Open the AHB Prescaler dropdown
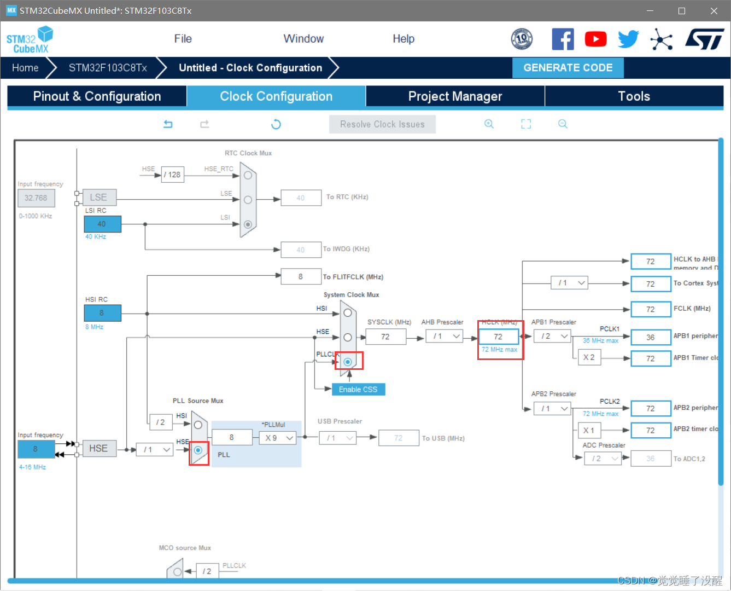 pyautogui.click(x=447, y=337)
